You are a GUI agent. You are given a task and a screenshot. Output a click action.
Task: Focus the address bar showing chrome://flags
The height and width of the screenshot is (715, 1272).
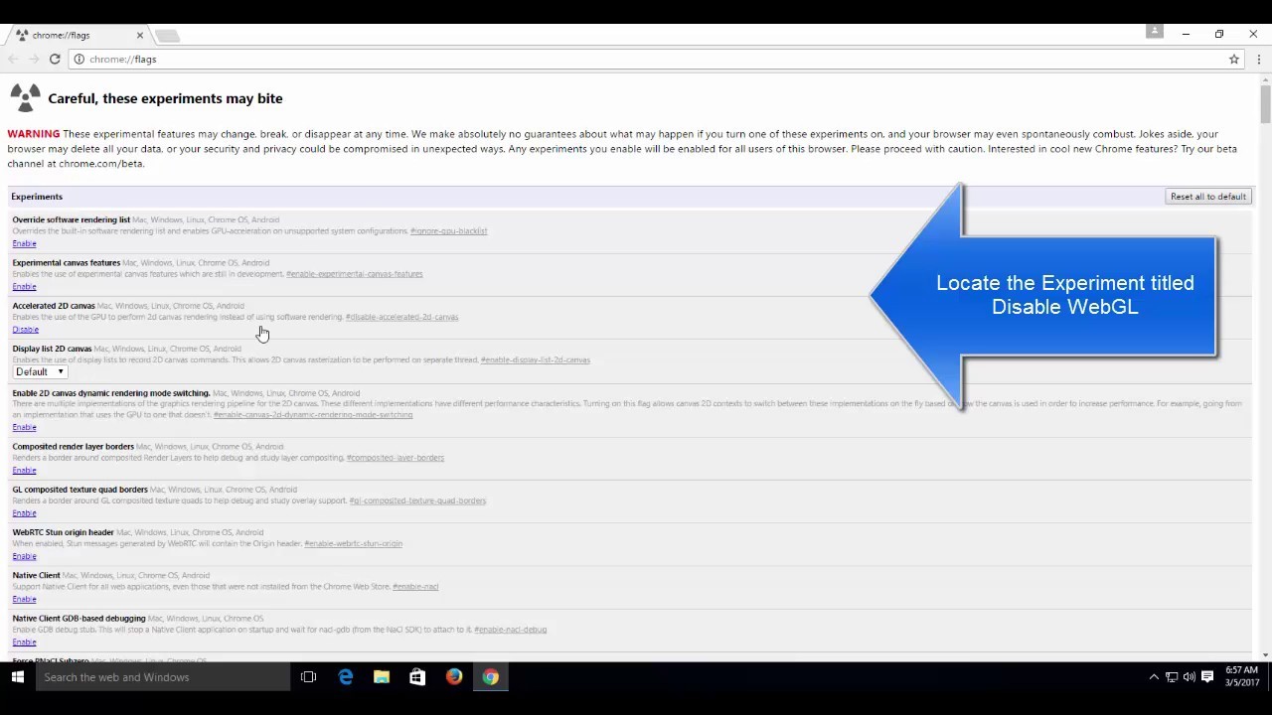click(656, 60)
